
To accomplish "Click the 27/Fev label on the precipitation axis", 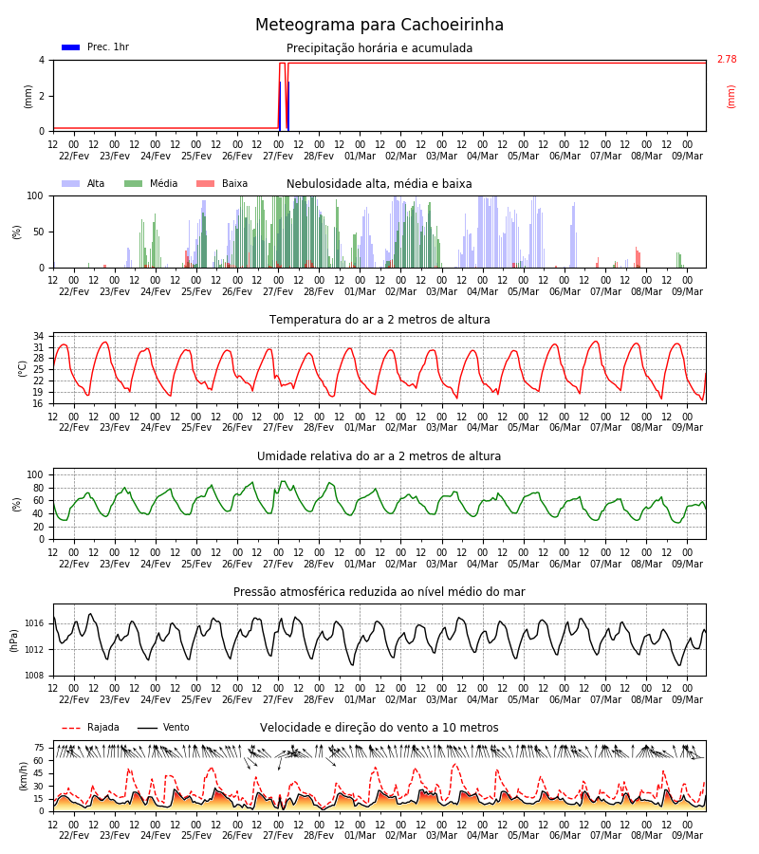I will coord(278,156).
